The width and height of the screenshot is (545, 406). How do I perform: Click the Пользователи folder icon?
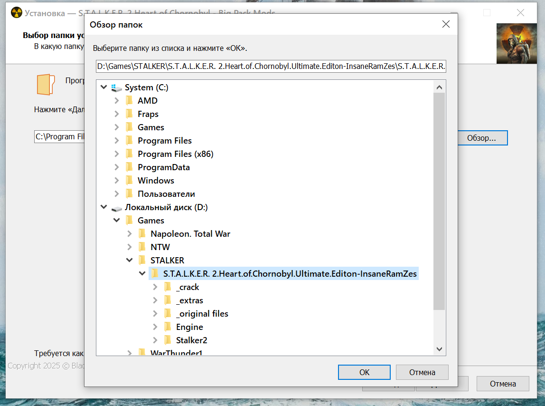coord(129,193)
